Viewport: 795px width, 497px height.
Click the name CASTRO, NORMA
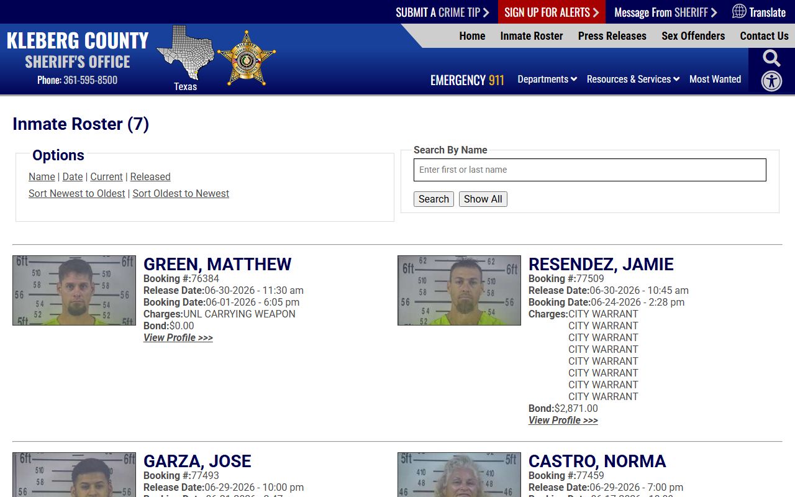pyautogui.click(x=597, y=461)
